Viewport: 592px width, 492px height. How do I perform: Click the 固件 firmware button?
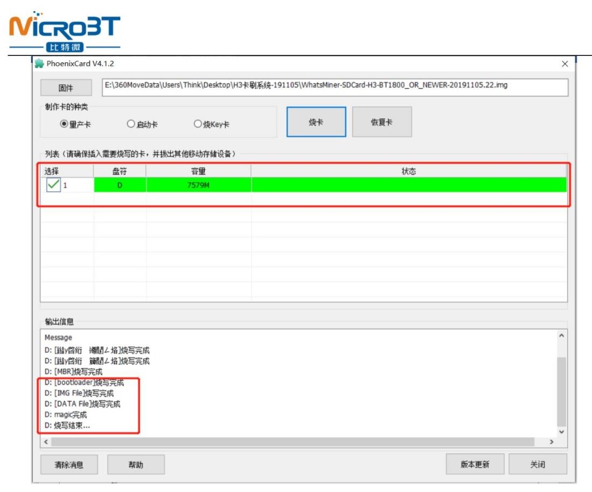tap(66, 88)
